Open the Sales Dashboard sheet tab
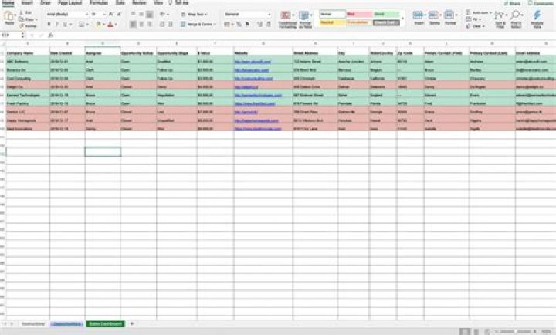Viewport: 556px width, 335px height. click(x=105, y=324)
